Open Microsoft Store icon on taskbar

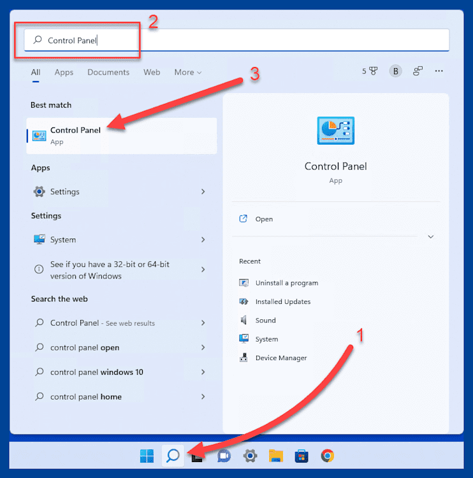click(x=302, y=456)
